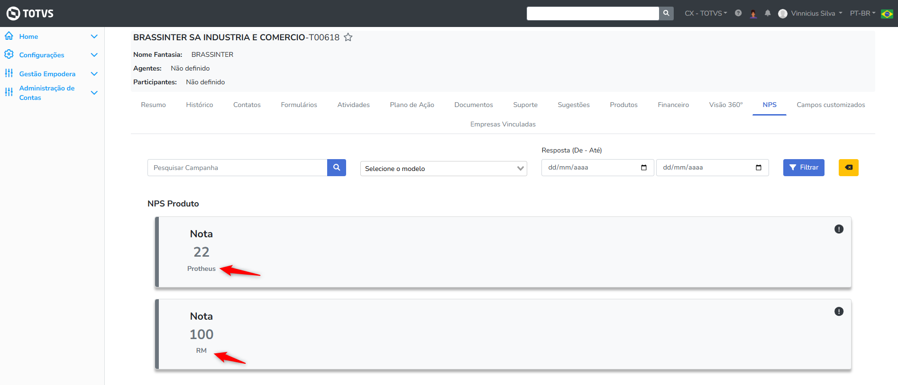Focus the top global search field
This screenshot has height=385, width=898.
click(593, 13)
